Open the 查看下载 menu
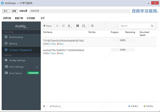 [x=19, y=18]
